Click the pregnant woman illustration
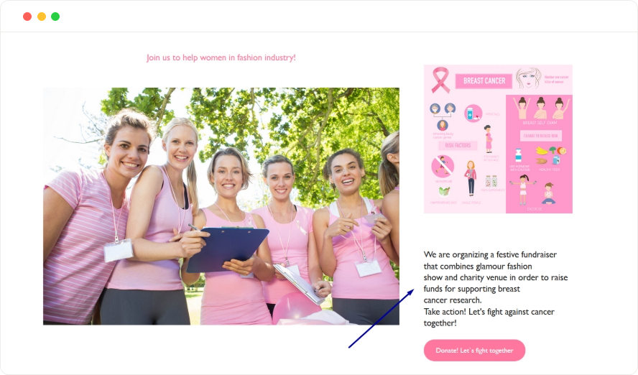The height and width of the screenshot is (375, 638). [x=489, y=139]
